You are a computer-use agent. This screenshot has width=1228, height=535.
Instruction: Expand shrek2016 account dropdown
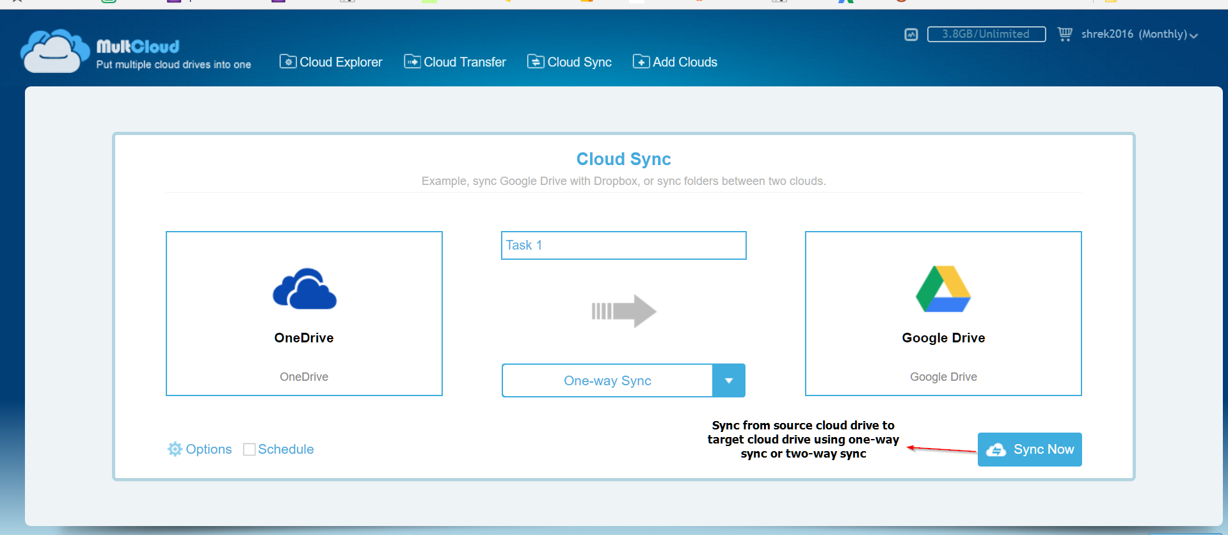click(1139, 35)
